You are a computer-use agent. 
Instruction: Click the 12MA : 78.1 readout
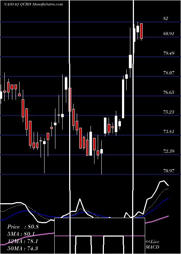point(22,241)
